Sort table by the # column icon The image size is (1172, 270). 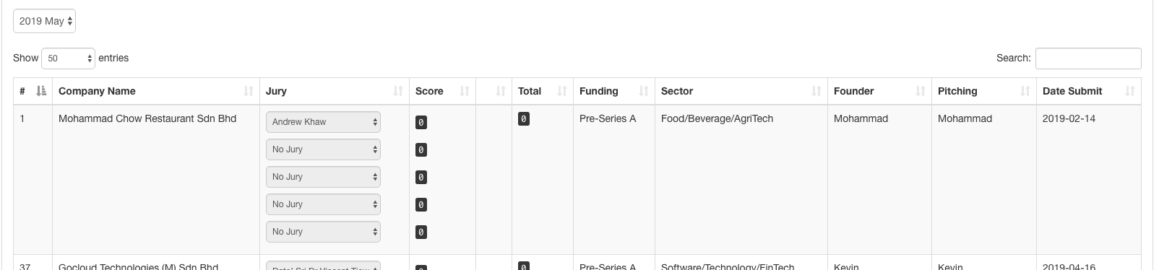(41, 91)
